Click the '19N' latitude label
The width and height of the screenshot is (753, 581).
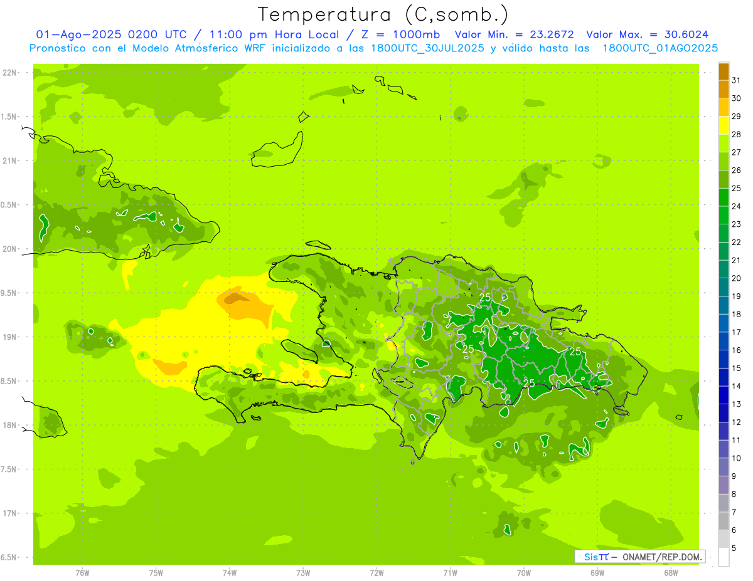click(10, 337)
